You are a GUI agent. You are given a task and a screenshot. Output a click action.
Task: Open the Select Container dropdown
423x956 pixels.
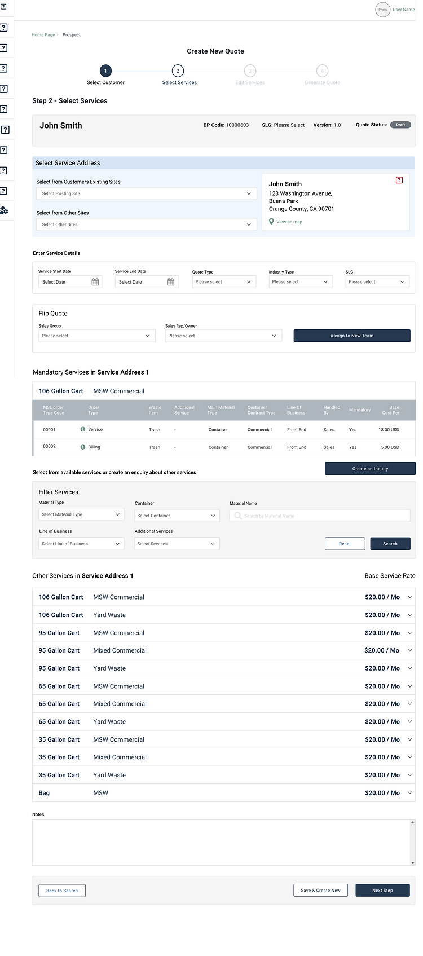(x=177, y=516)
